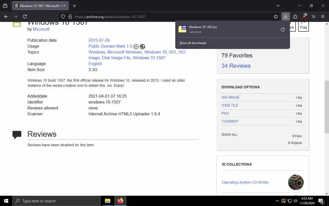Open Microsoft creator link
329x206 pixels.
coord(41,29)
